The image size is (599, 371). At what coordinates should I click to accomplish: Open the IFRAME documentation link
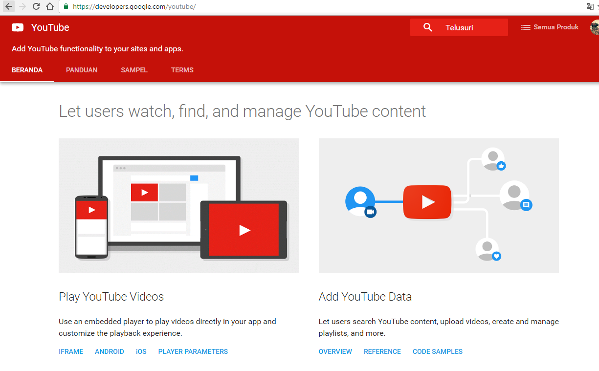coord(70,351)
